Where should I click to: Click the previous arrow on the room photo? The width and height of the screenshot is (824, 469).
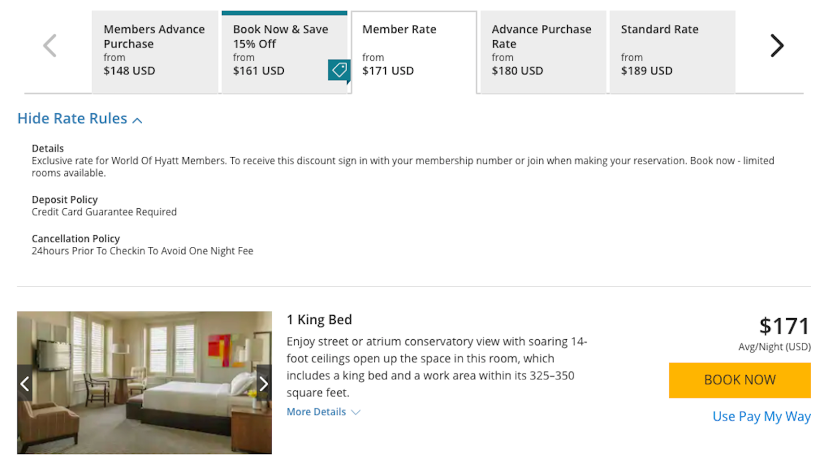pyautogui.click(x=25, y=383)
